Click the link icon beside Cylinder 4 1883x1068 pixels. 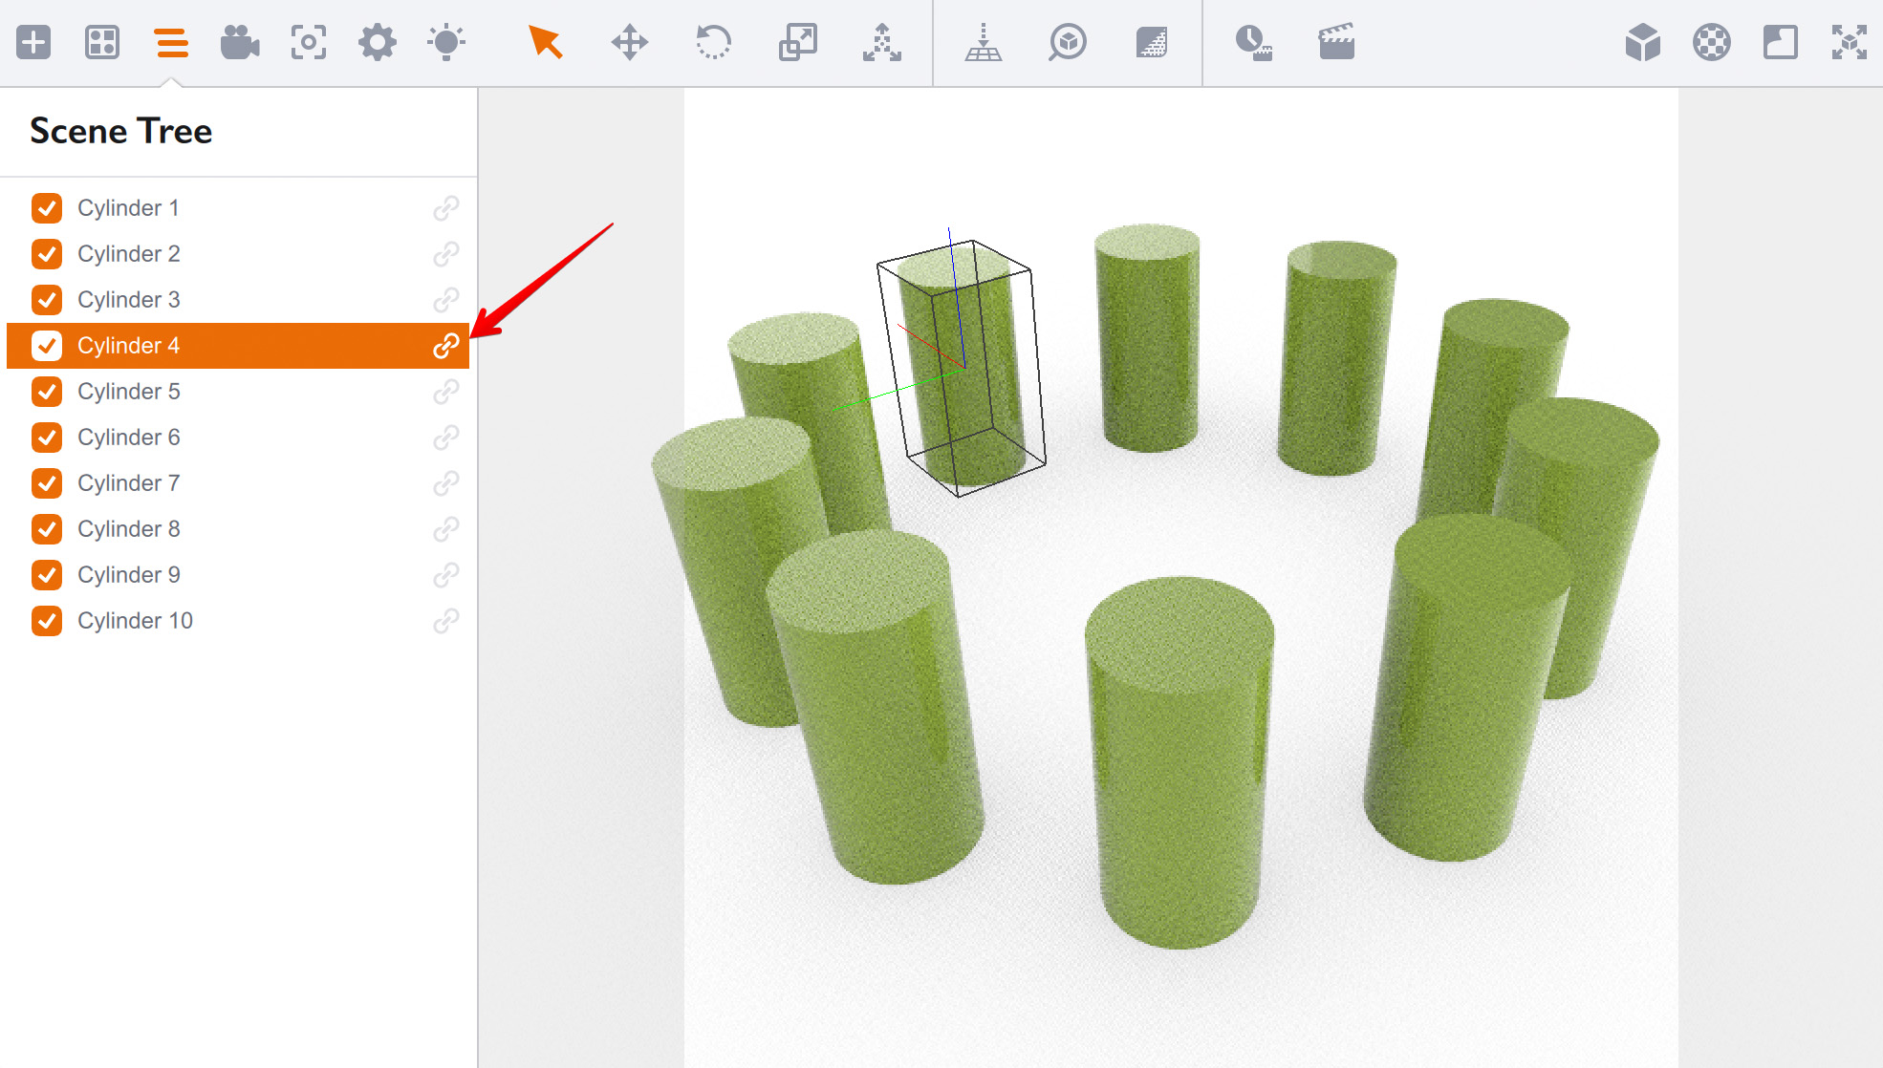[x=447, y=345]
